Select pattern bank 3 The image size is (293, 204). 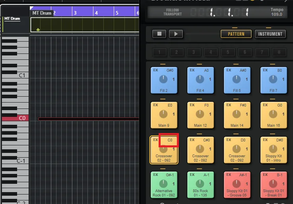click(x=194, y=52)
